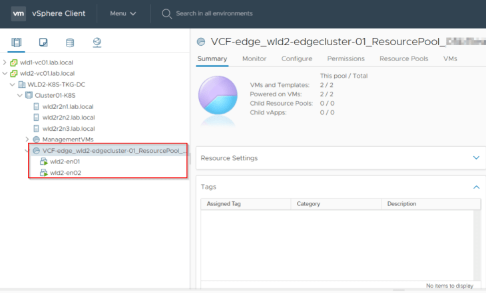Select host wld2r2n1.lab.local

[x=68, y=106]
